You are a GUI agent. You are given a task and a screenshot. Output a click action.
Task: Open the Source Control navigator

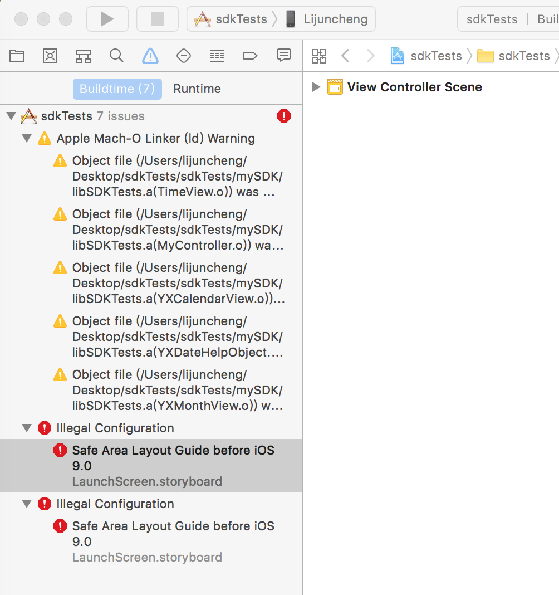pyautogui.click(x=50, y=56)
